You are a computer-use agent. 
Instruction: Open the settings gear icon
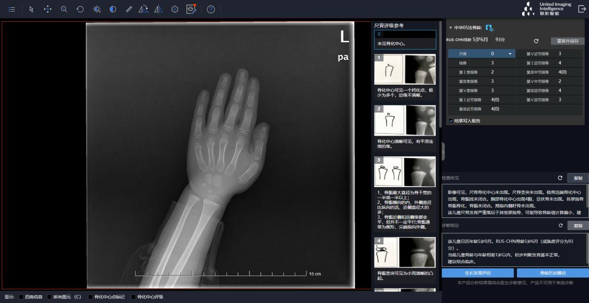point(175,9)
